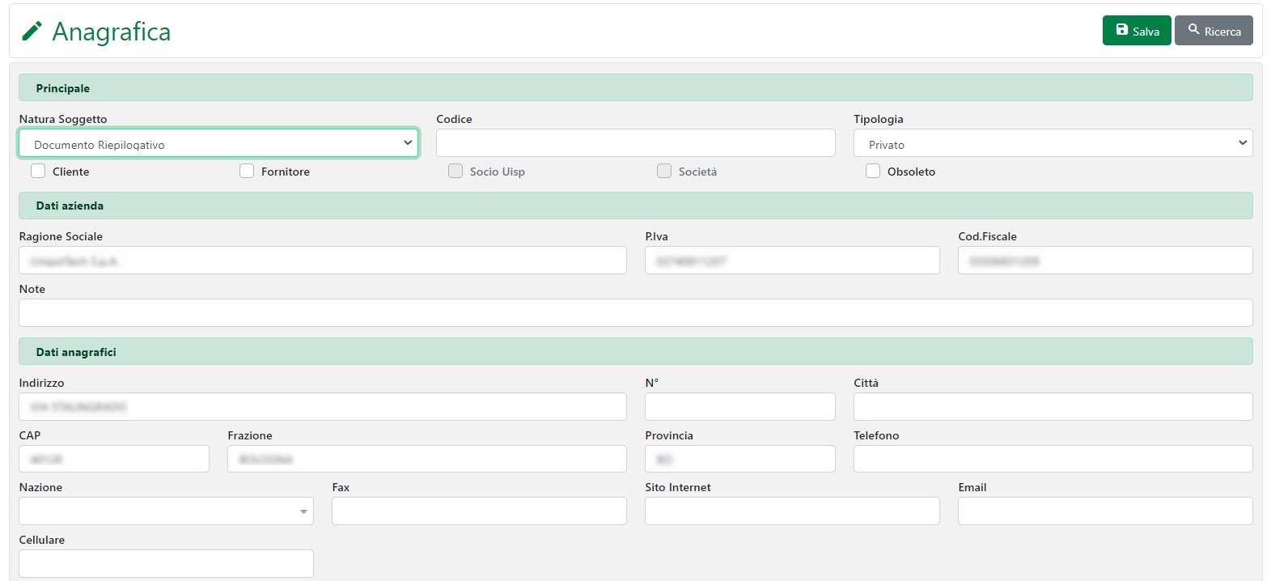Click the pencil icon beside Anagrafica title
Viewport: 1271px width, 581px height.
32,32
